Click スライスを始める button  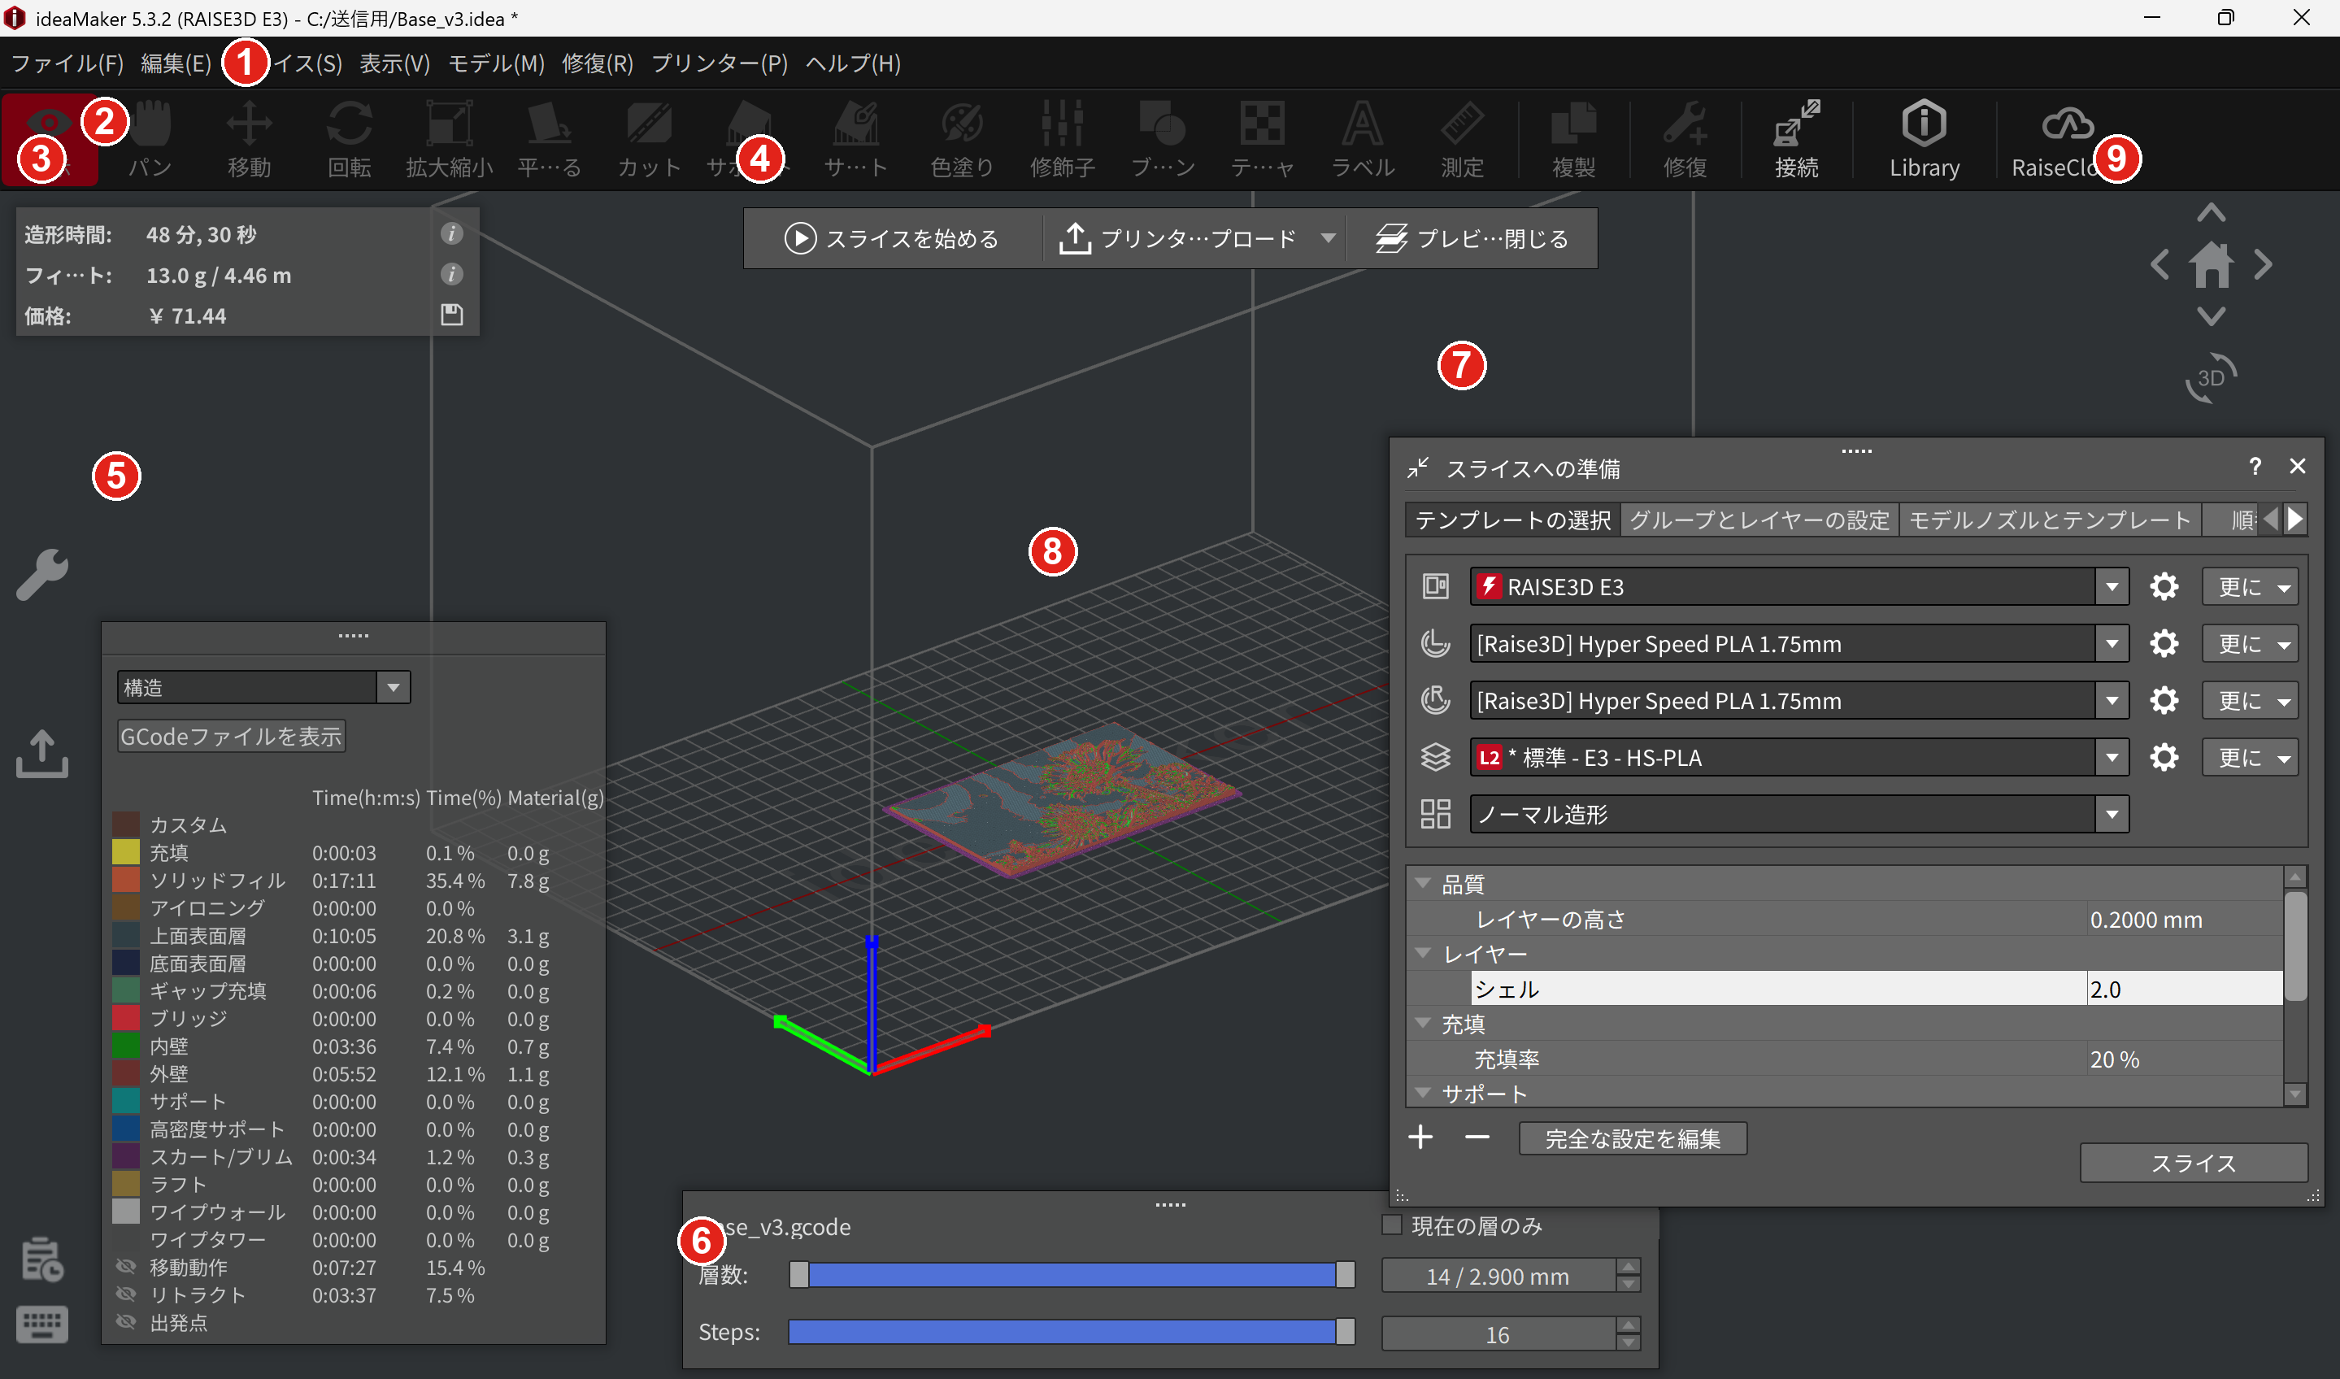(892, 238)
